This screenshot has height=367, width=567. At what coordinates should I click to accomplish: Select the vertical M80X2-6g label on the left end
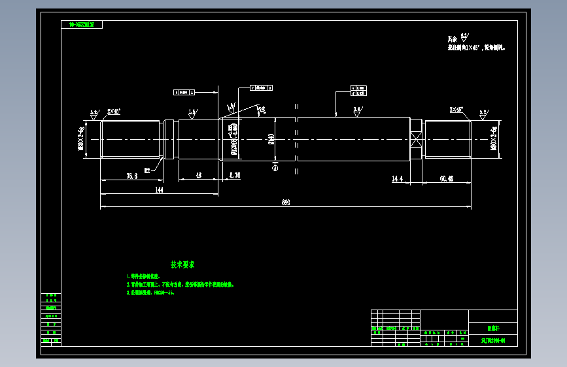[81, 138]
